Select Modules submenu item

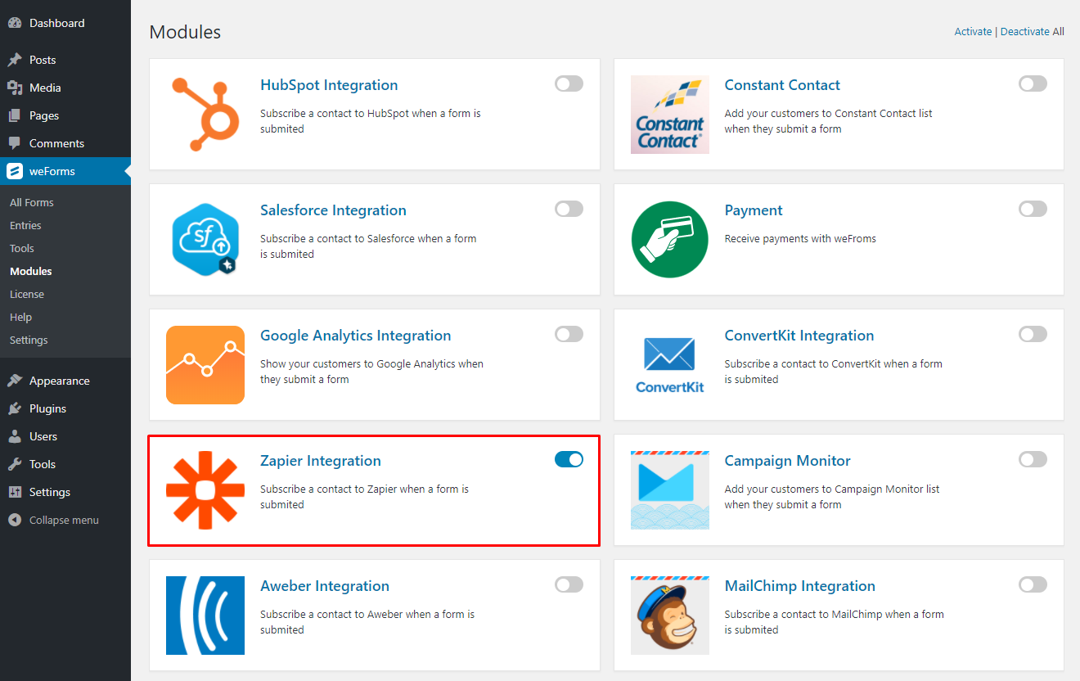[x=31, y=271]
